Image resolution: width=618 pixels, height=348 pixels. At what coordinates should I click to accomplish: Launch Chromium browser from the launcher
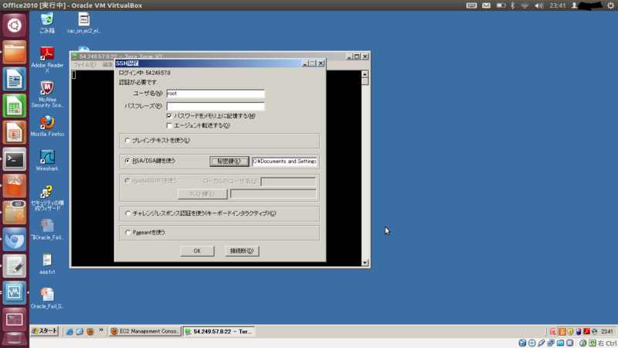(14, 239)
